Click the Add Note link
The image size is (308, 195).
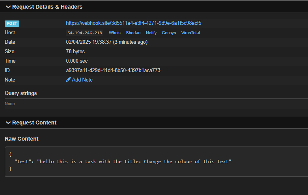[x=82, y=80]
